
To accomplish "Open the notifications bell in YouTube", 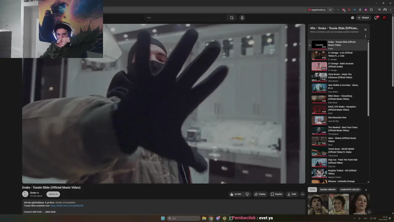I will [376, 18].
